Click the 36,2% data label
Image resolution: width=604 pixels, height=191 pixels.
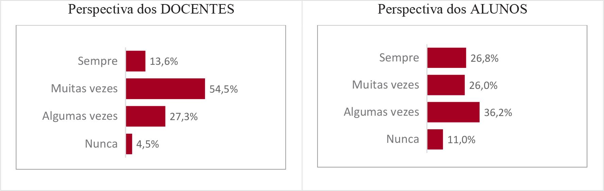pyautogui.click(x=498, y=112)
